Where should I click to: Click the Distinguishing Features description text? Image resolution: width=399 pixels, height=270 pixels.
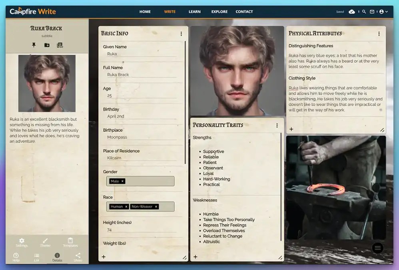(x=334, y=61)
